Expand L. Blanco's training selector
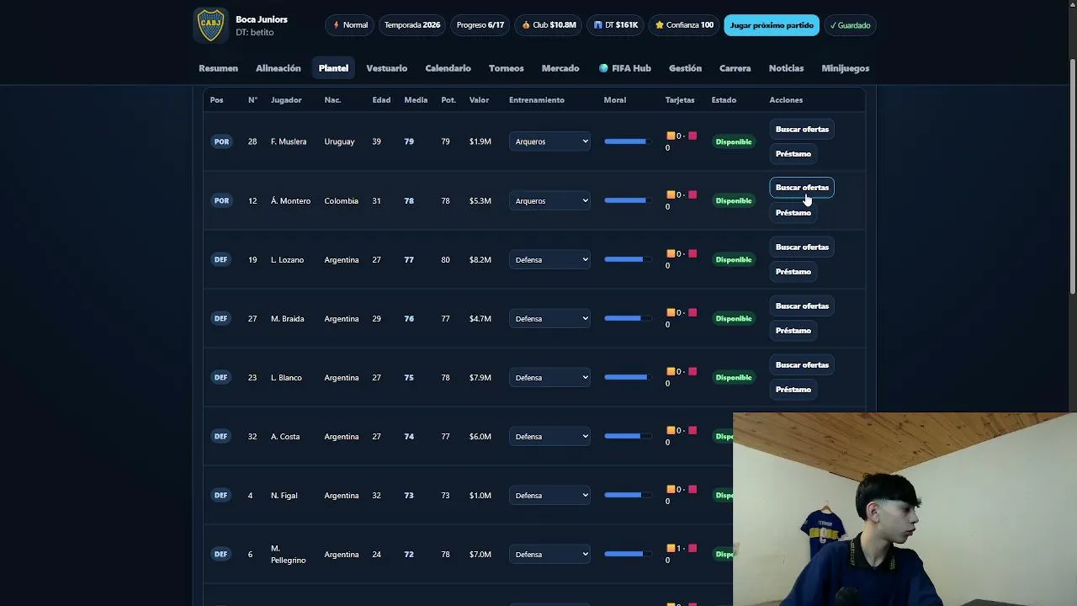The width and height of the screenshot is (1077, 606). coord(549,377)
